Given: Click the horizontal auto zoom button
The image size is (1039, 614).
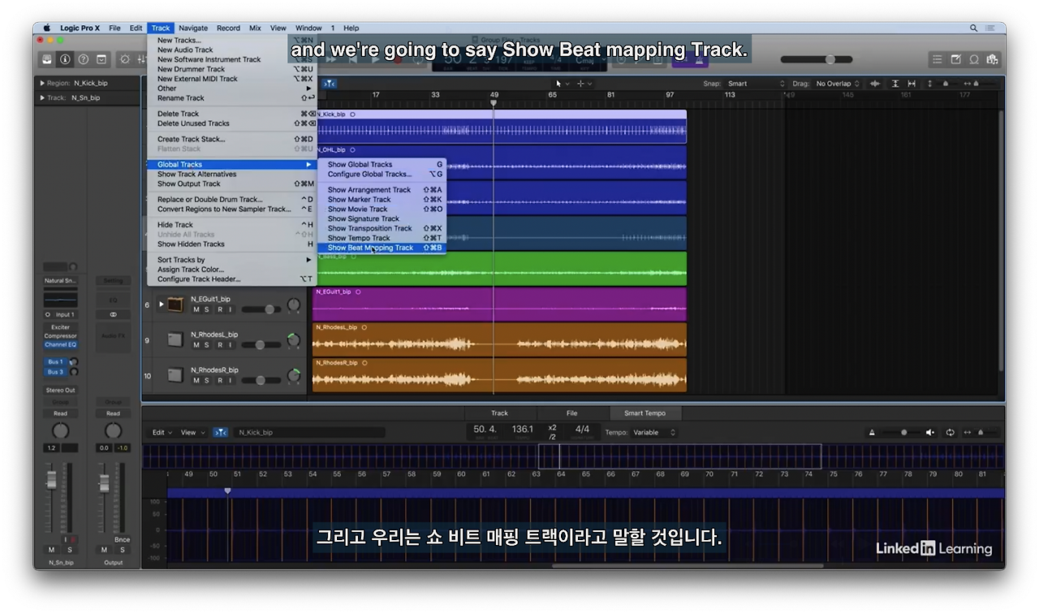Looking at the screenshot, I should [x=912, y=84].
